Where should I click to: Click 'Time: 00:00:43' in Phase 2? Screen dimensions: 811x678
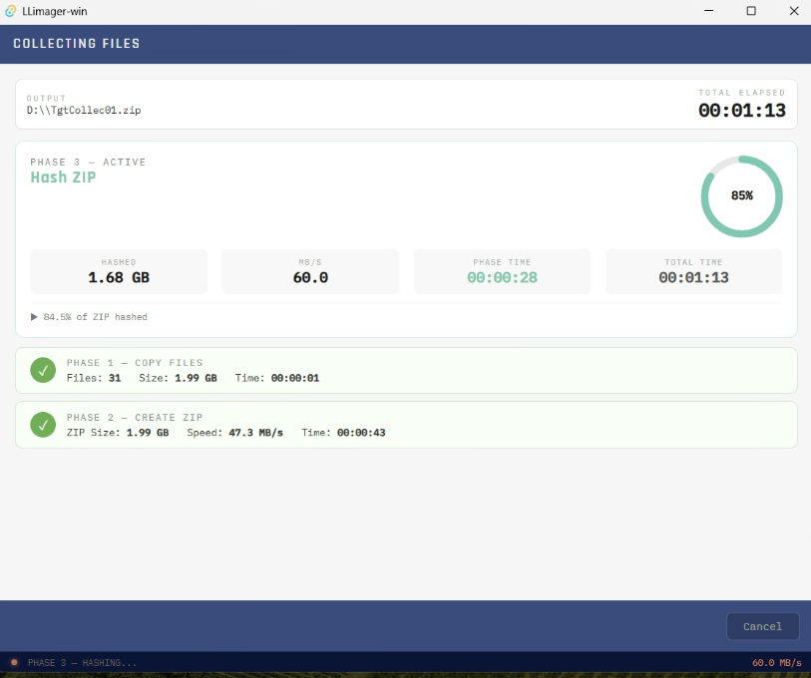tap(343, 433)
